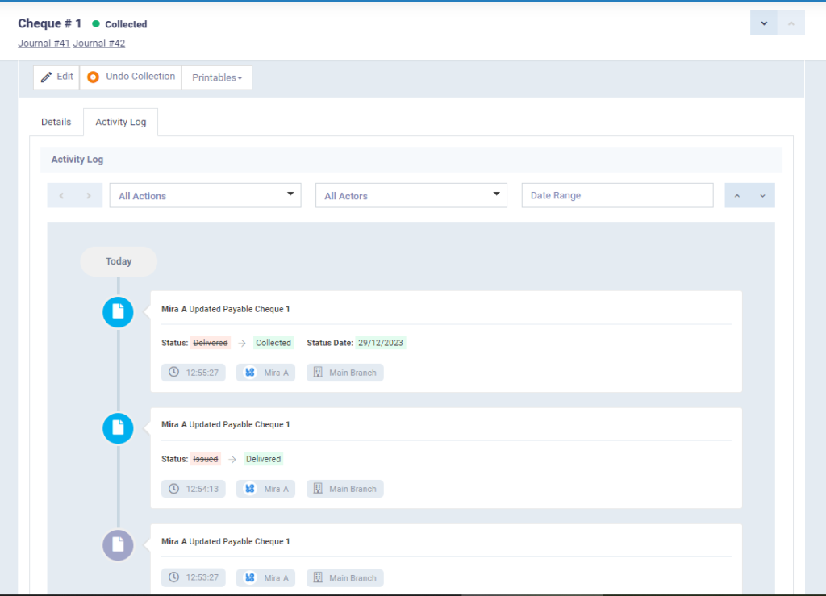
Task: Select the Activity Log tab
Action: click(x=121, y=122)
